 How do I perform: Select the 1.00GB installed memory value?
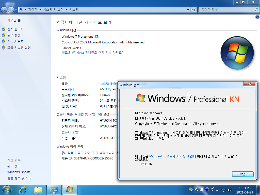[x=105, y=95]
